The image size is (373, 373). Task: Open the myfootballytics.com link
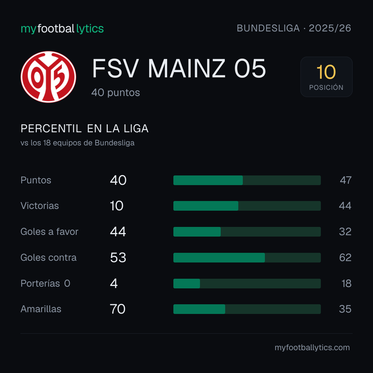(312, 347)
